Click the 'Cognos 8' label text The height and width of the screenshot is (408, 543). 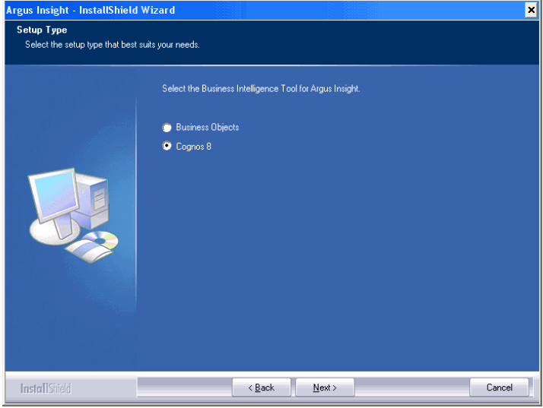pos(194,147)
